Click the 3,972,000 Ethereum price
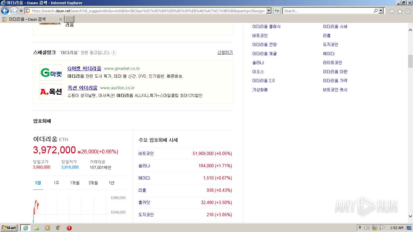Viewport: 413px width, 232px height. pos(54,150)
